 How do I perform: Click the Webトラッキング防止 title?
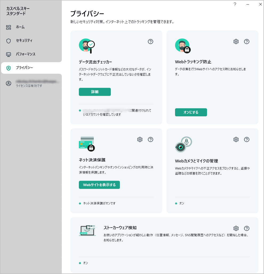193,62
